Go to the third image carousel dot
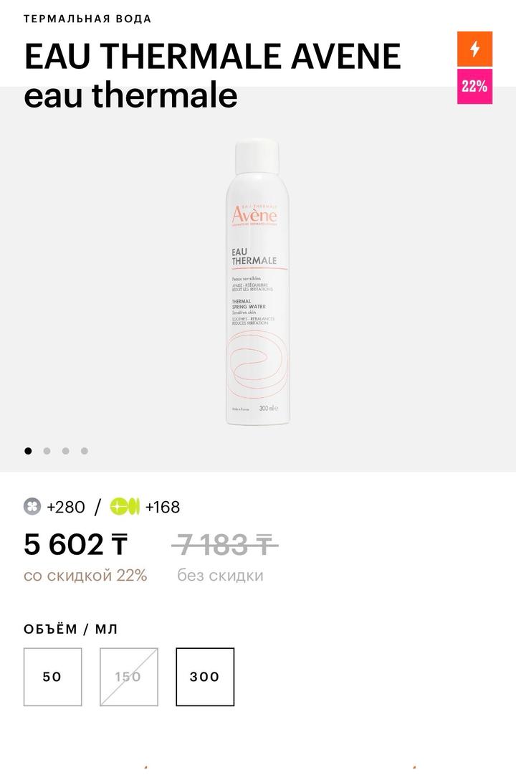516x780 pixels. click(x=66, y=451)
